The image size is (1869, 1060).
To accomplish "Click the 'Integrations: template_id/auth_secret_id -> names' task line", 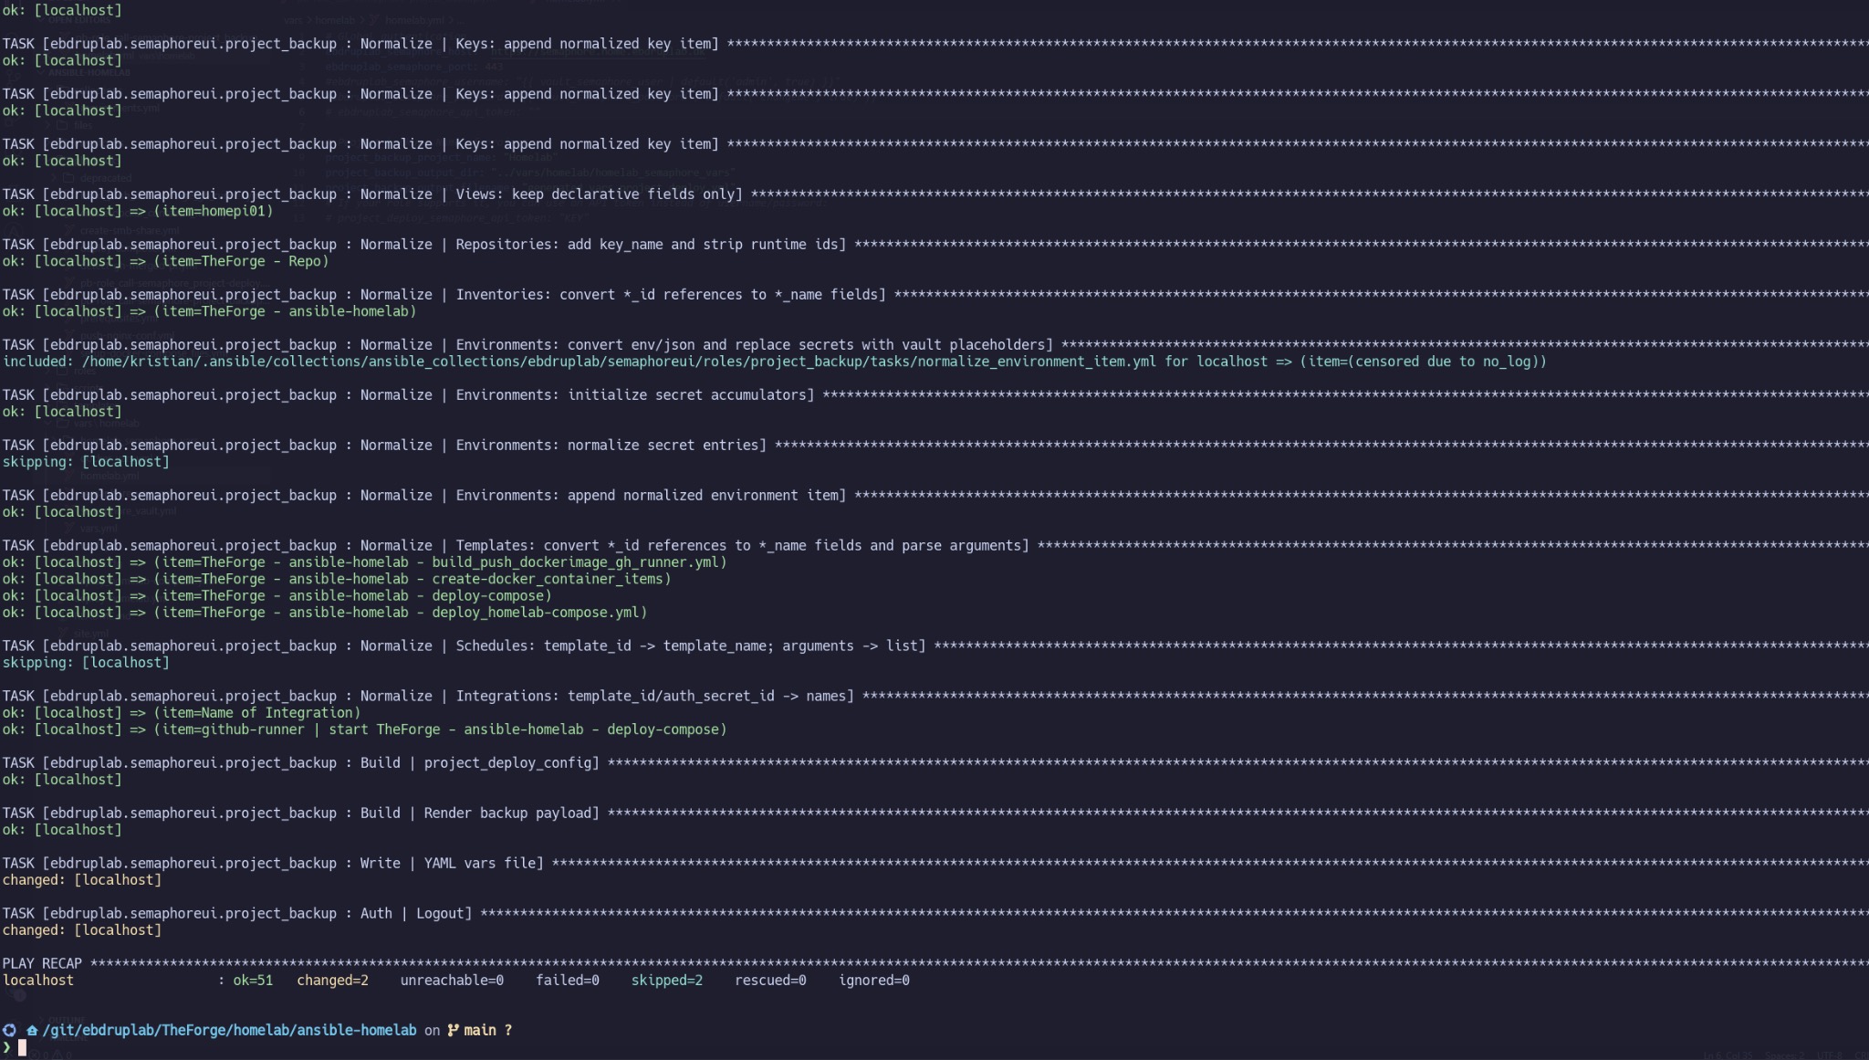I will pyautogui.click(x=934, y=696).
